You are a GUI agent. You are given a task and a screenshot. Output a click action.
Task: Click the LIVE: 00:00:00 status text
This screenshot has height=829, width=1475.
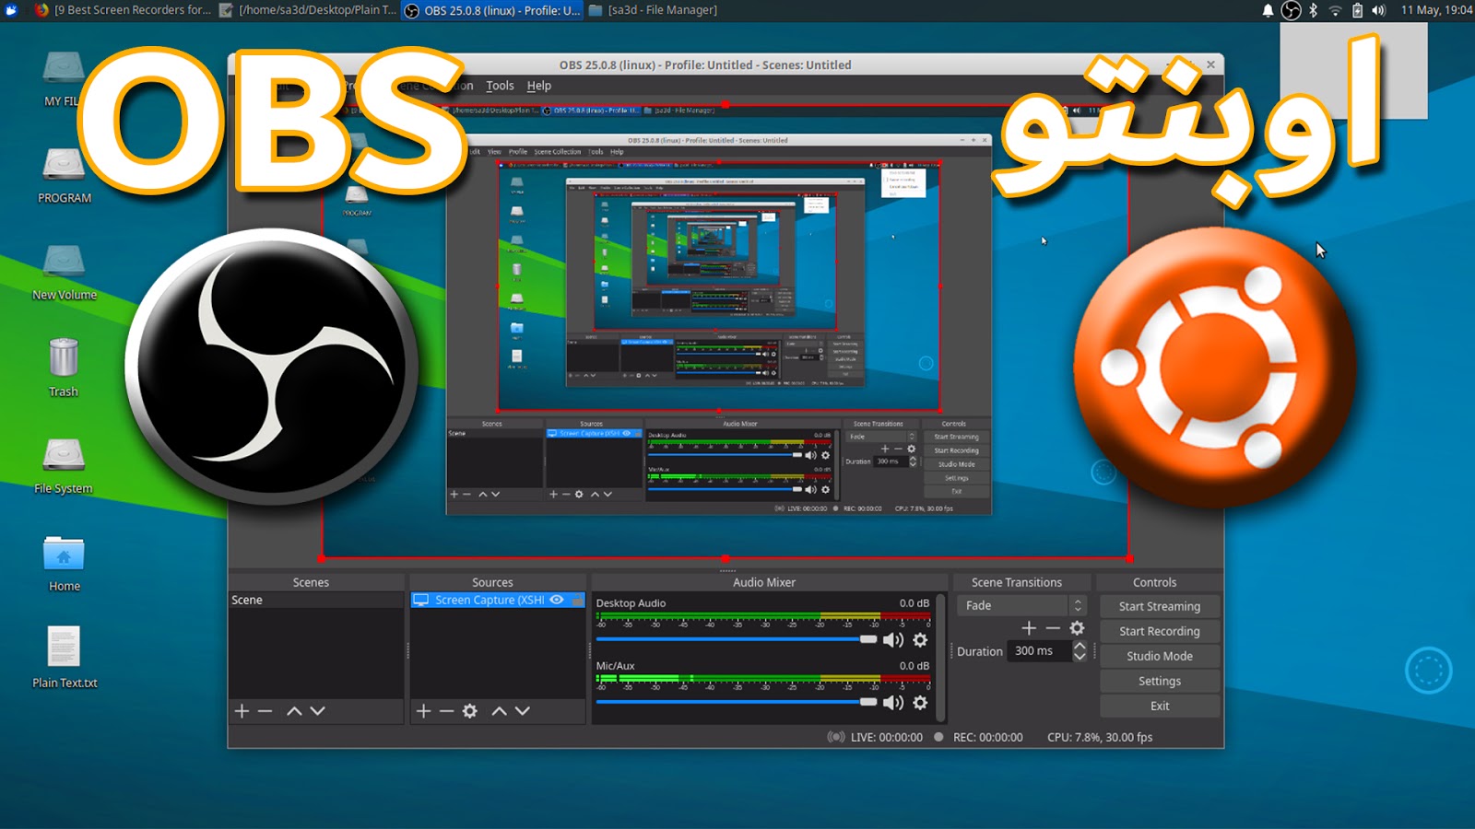[886, 737]
